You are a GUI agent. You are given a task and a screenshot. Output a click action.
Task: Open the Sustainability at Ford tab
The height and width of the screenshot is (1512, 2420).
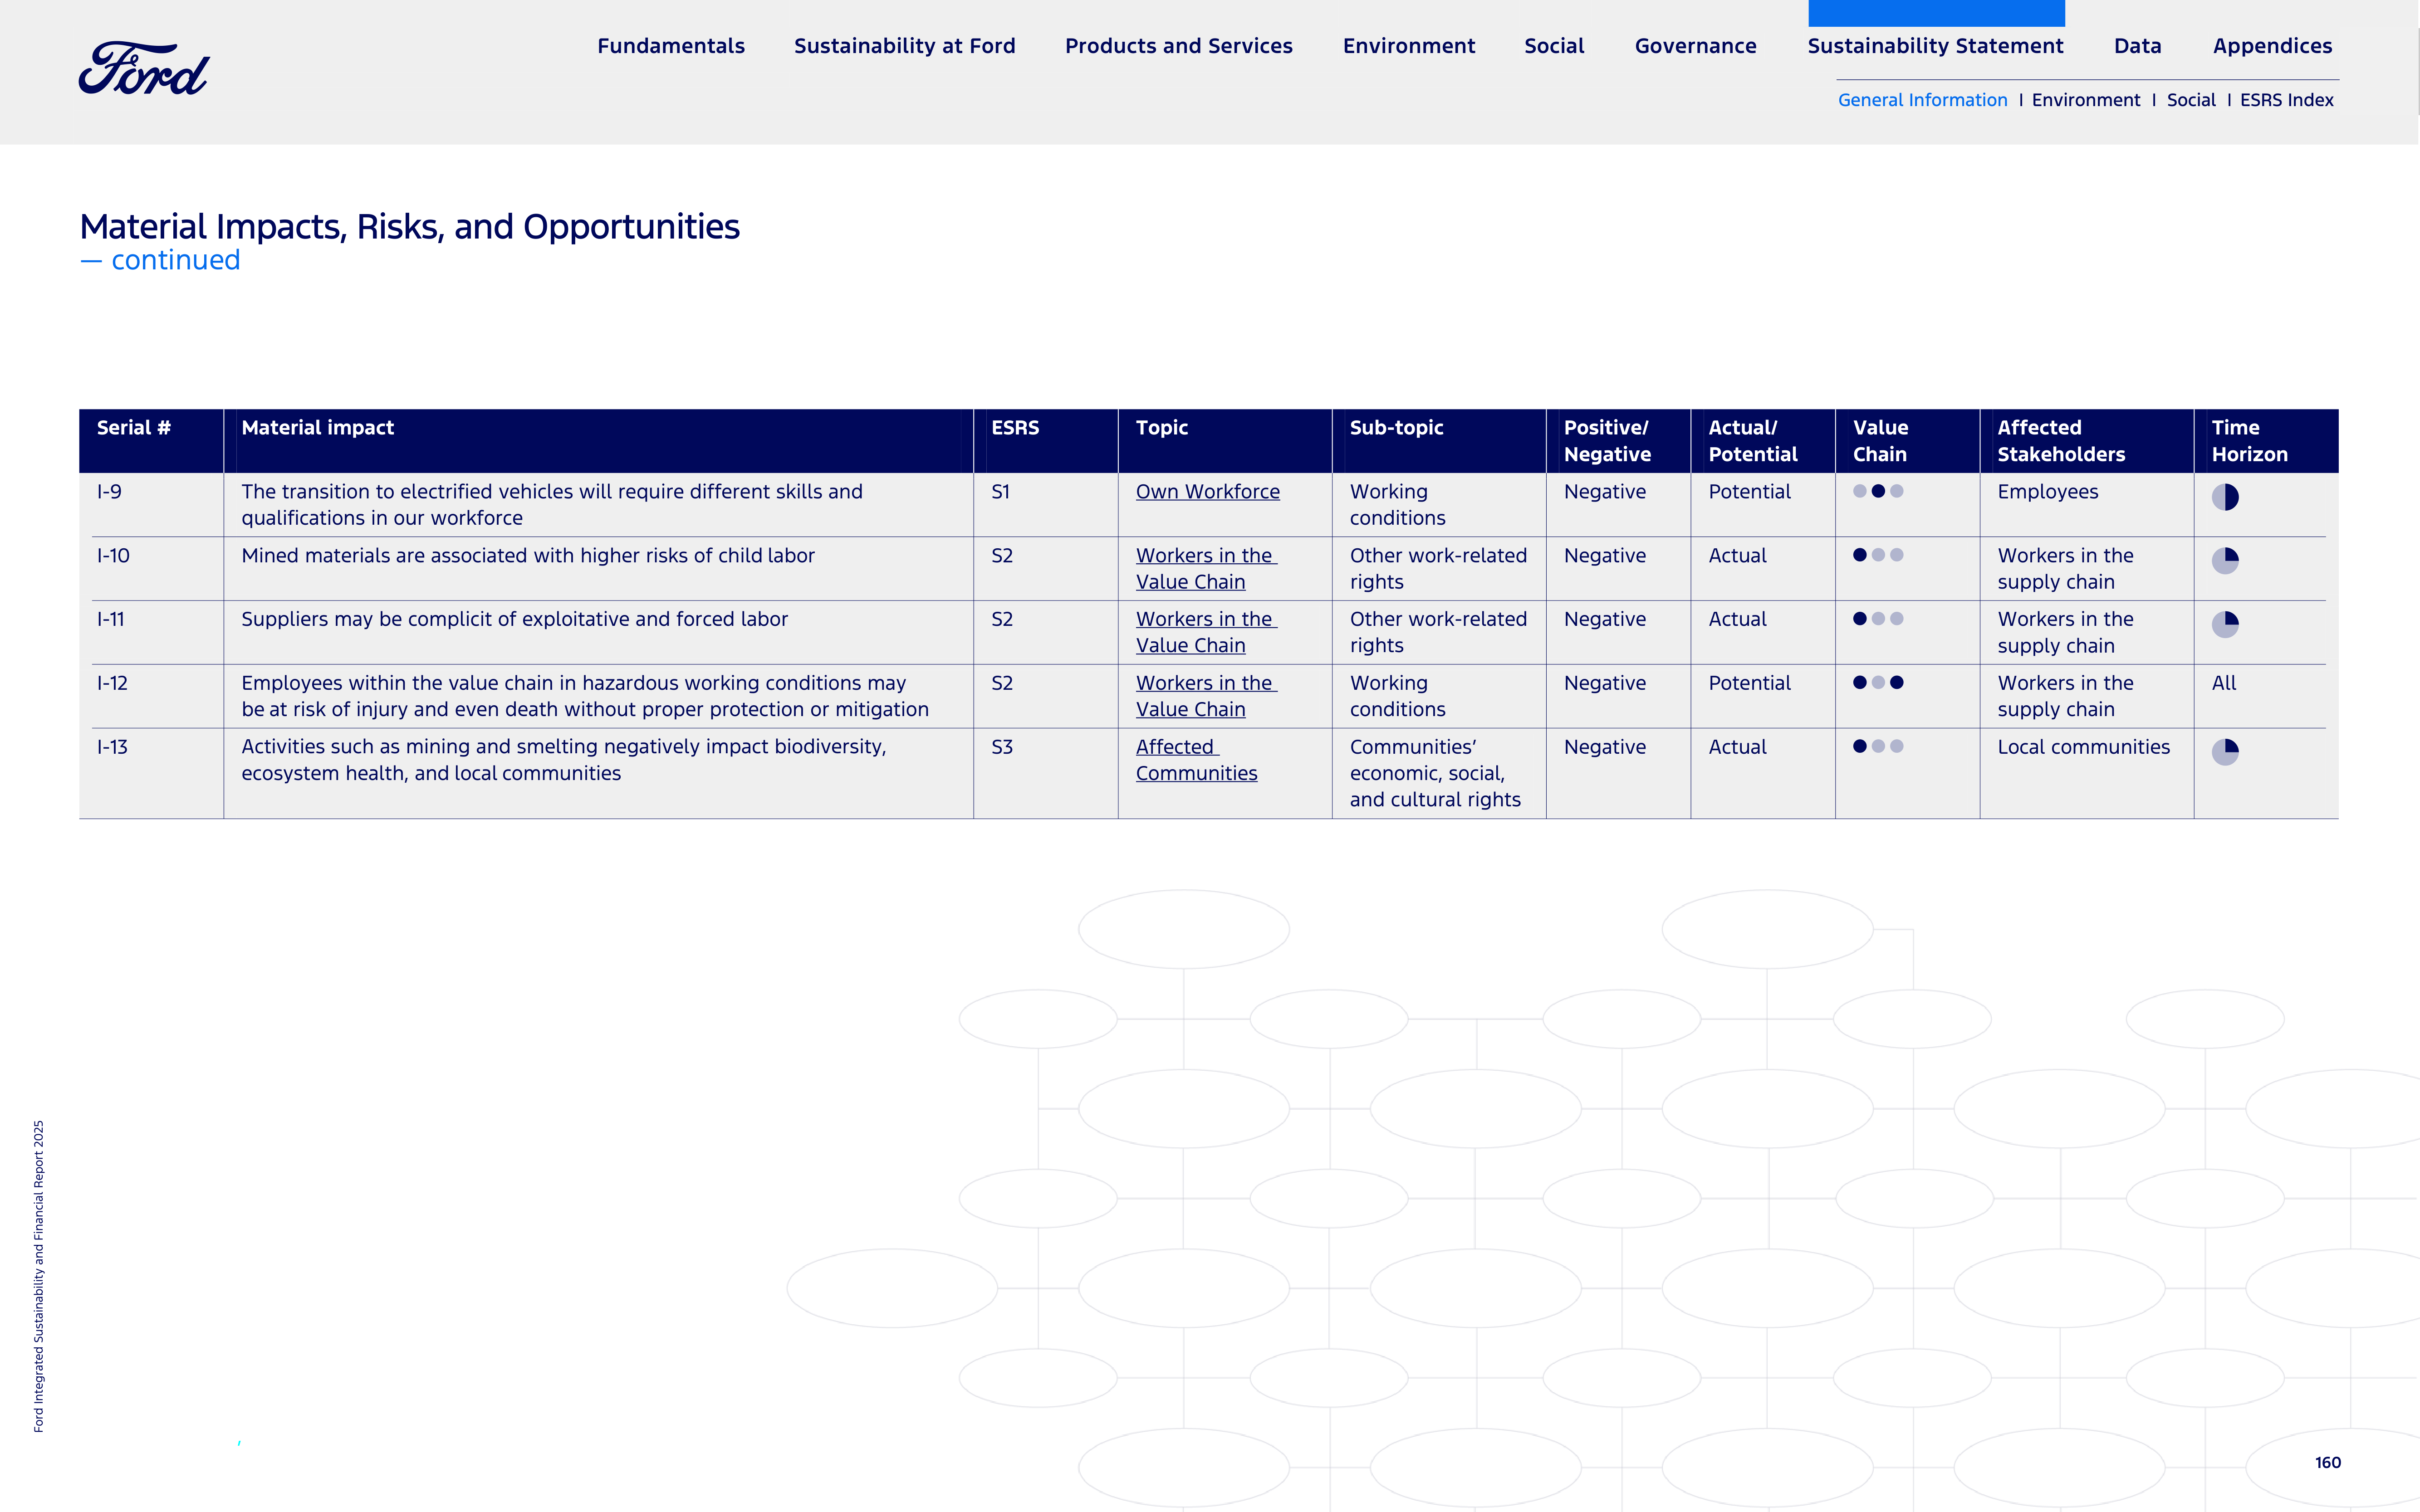point(904,46)
